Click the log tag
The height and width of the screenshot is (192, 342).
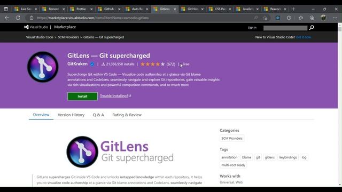(x=304, y=157)
